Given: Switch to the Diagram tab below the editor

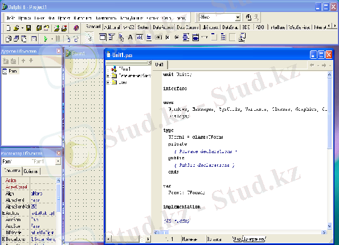Looking at the screenshot, I should point(254,239).
